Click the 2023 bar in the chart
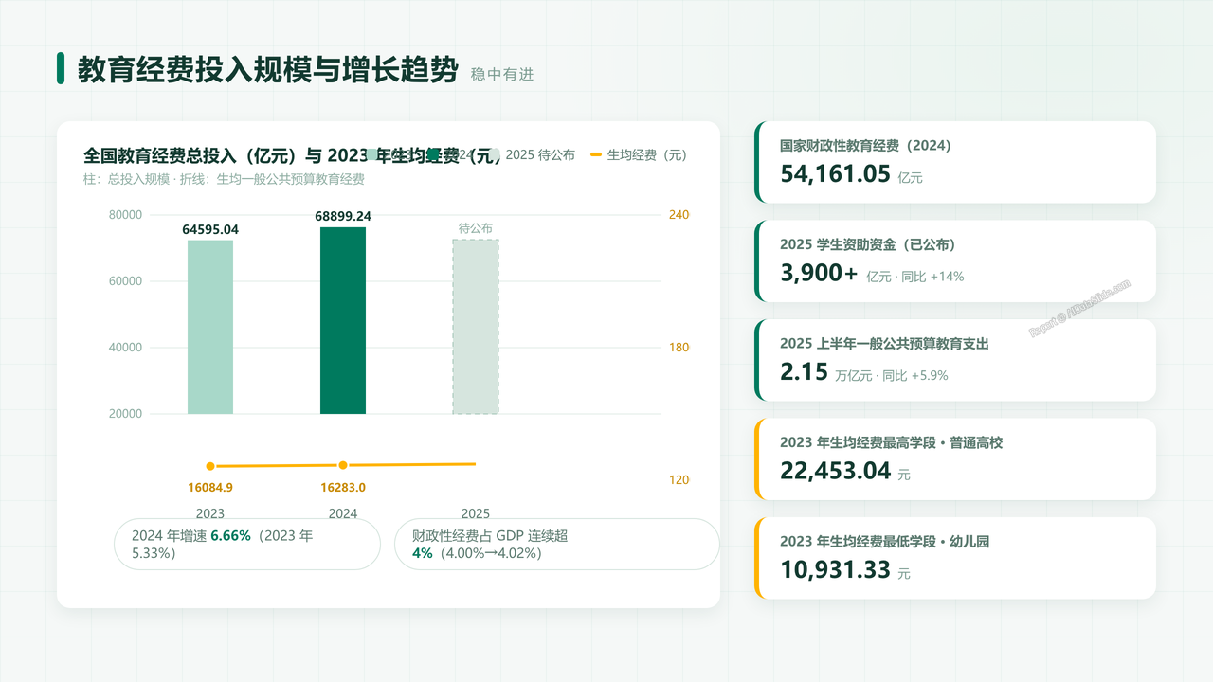The height and width of the screenshot is (682, 1213). coord(210,327)
